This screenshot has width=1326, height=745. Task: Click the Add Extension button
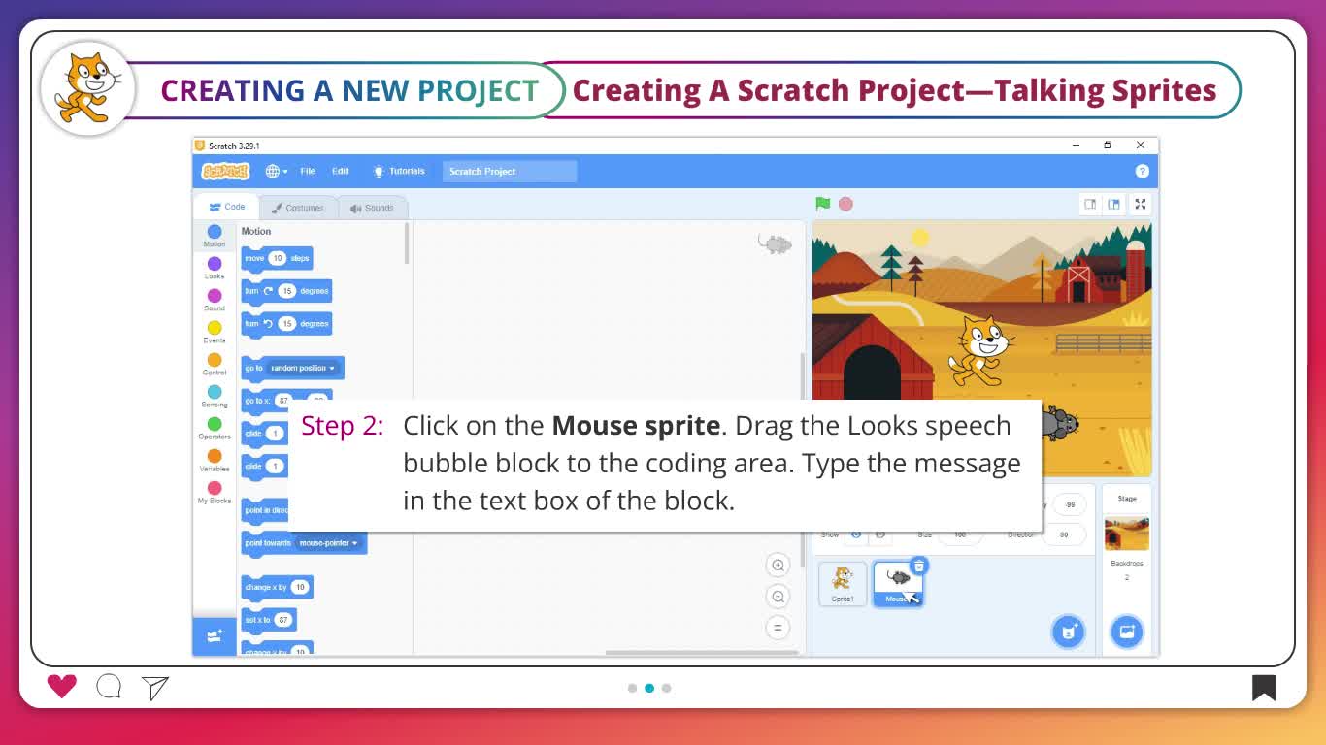215,636
